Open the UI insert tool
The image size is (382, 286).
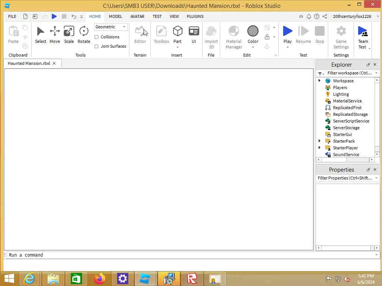coord(194,35)
